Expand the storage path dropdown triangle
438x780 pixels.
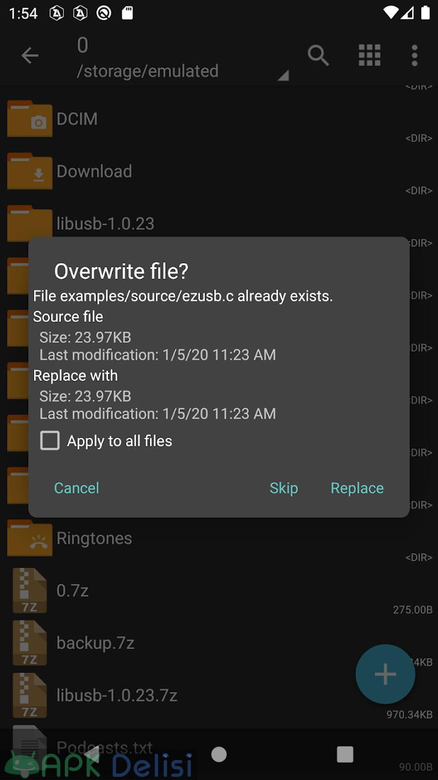pos(283,75)
